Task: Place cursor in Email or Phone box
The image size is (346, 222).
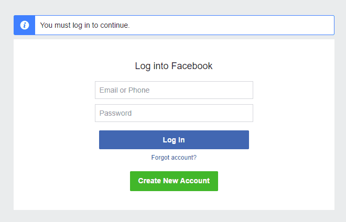Action: click(174, 90)
